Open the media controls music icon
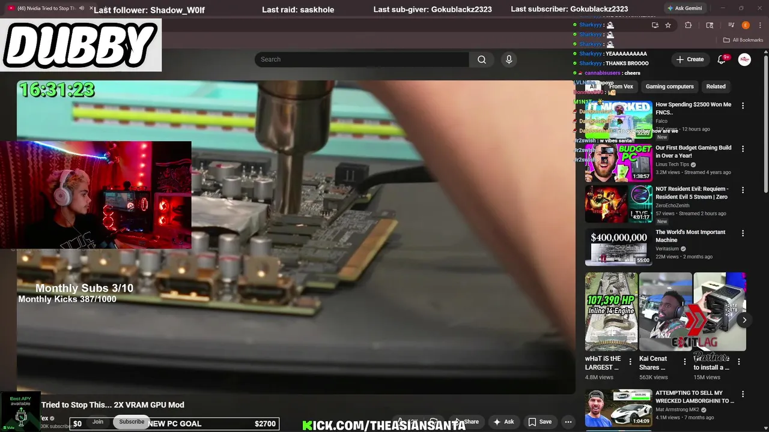 pyautogui.click(x=731, y=25)
